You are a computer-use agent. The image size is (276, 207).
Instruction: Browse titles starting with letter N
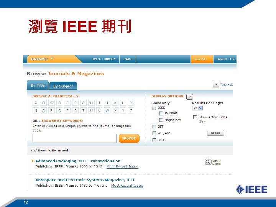tap(36, 110)
